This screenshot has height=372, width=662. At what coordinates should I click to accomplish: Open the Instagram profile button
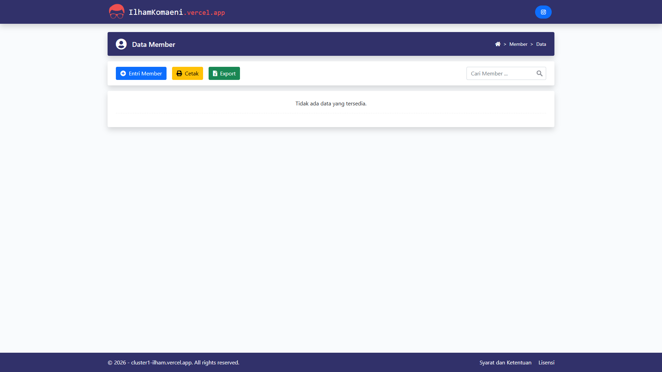tap(543, 12)
